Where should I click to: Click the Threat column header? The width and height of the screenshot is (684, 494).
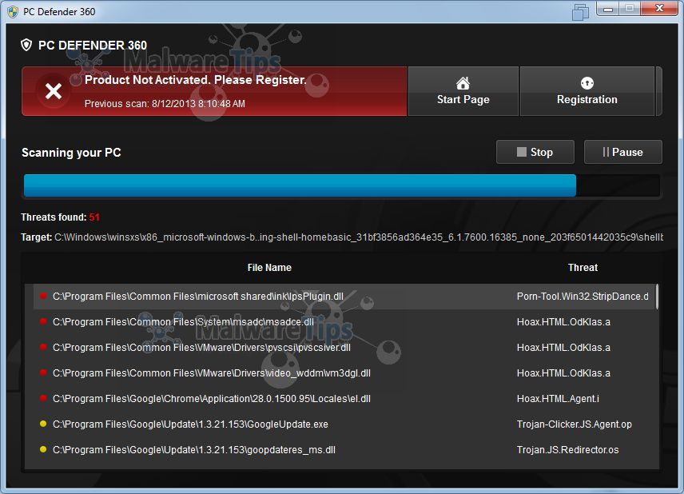pyautogui.click(x=583, y=268)
